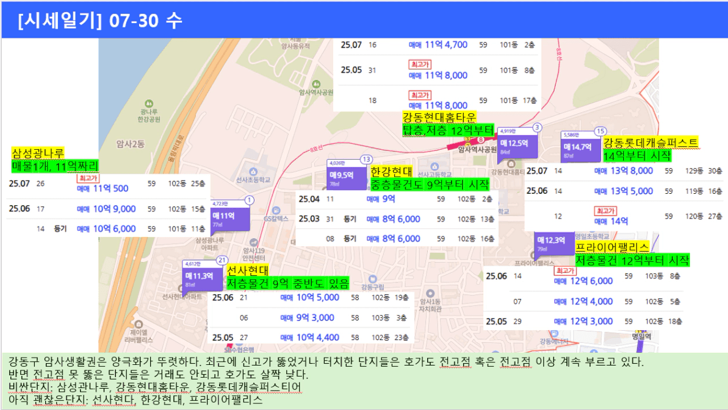Click the 암사역사공원 park icon
The height and width of the screenshot is (410, 728).
(x=316, y=84)
